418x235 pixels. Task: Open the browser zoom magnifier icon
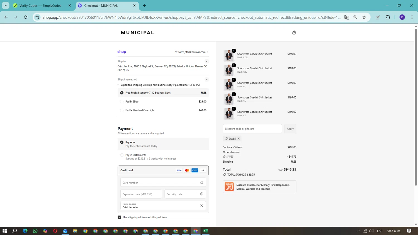355,17
